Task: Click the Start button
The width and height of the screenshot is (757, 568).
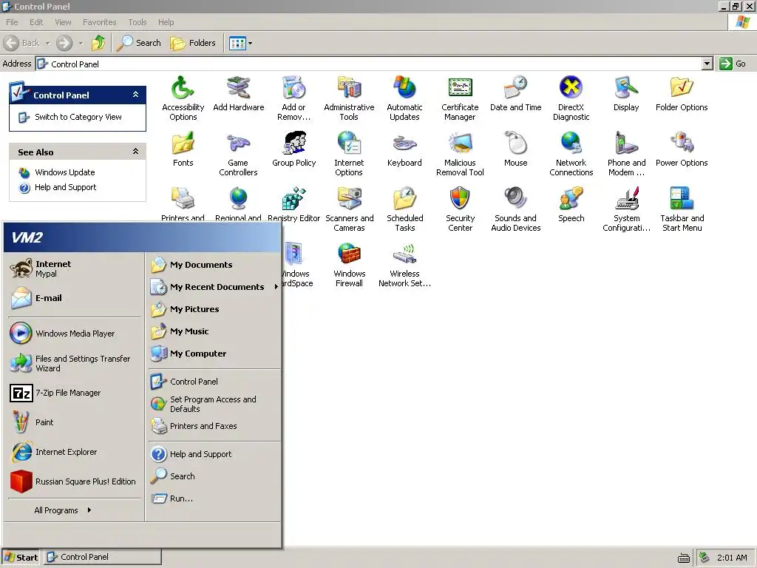Action: click(21, 558)
